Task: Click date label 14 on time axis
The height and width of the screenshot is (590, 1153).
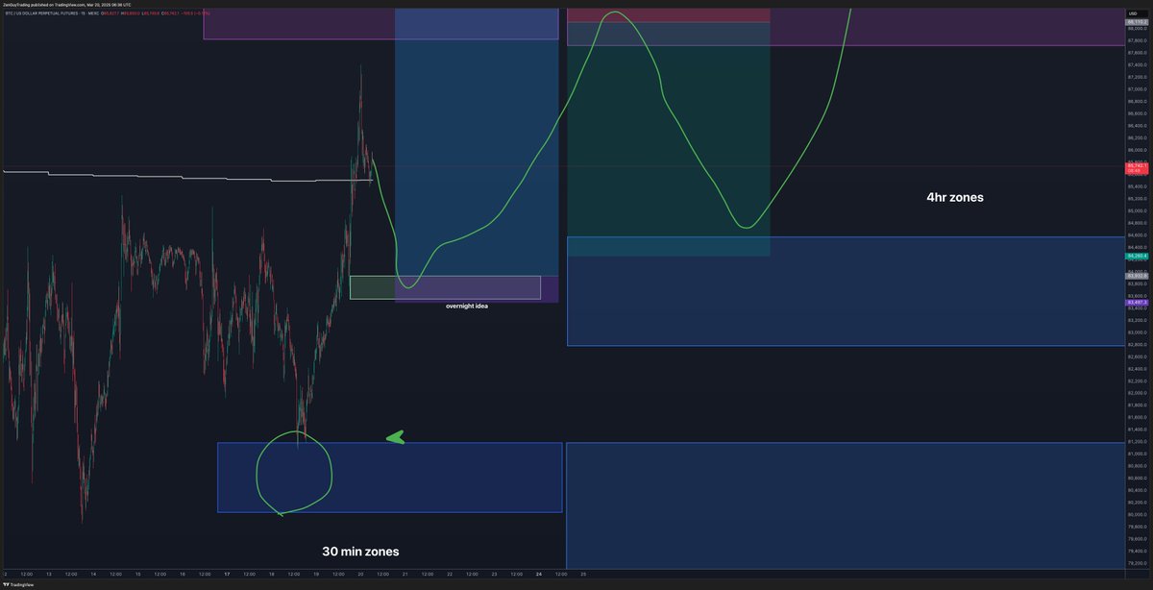Action: (93, 574)
